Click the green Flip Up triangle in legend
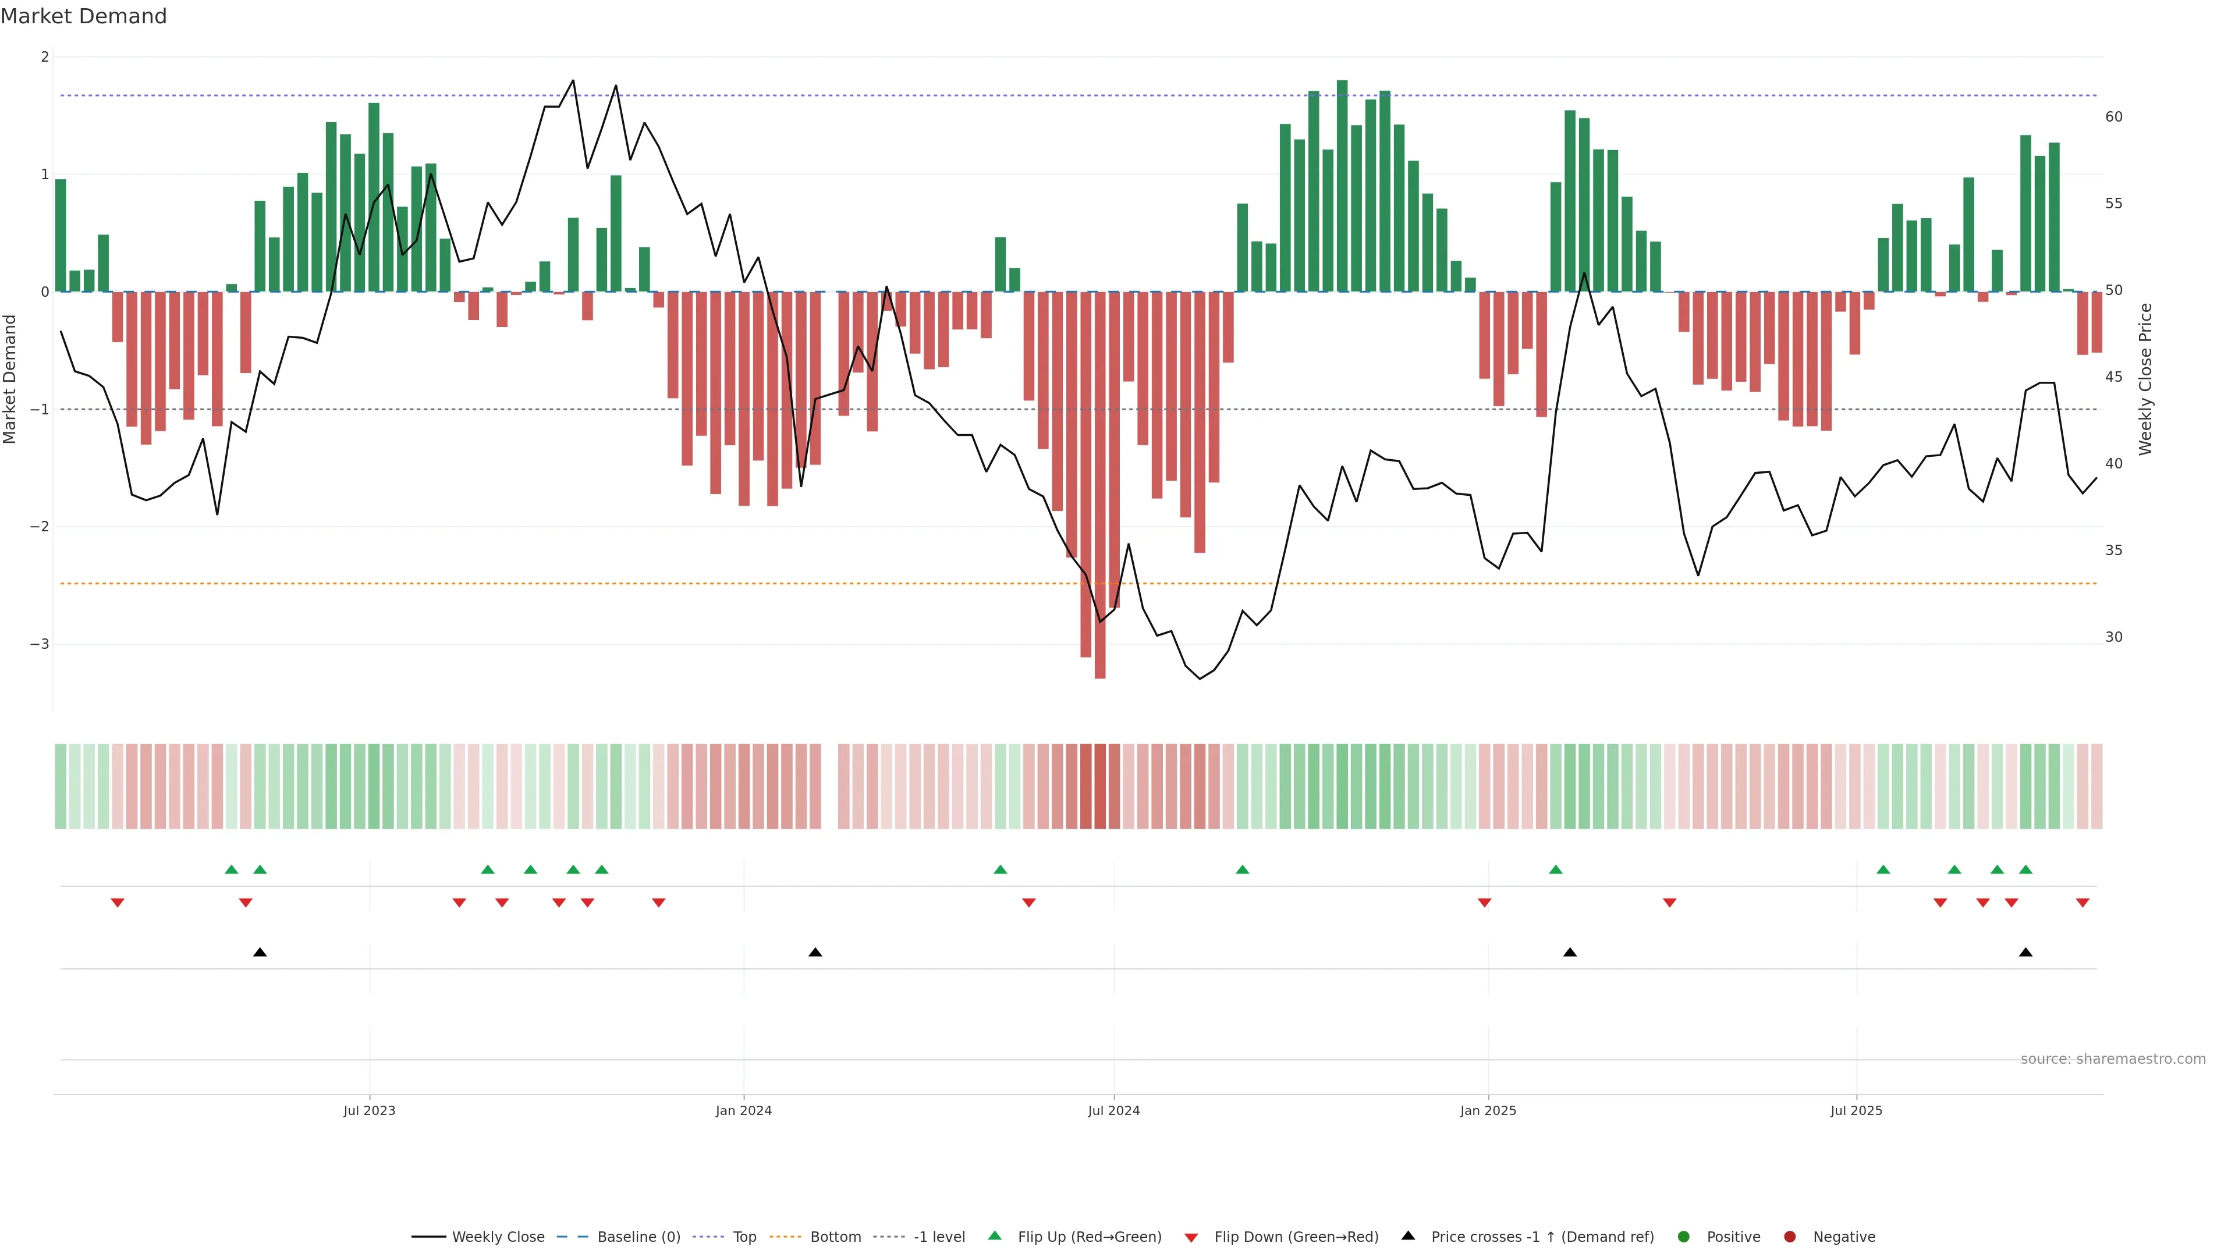Image resolution: width=2235 pixels, height=1257 pixels. click(995, 1235)
